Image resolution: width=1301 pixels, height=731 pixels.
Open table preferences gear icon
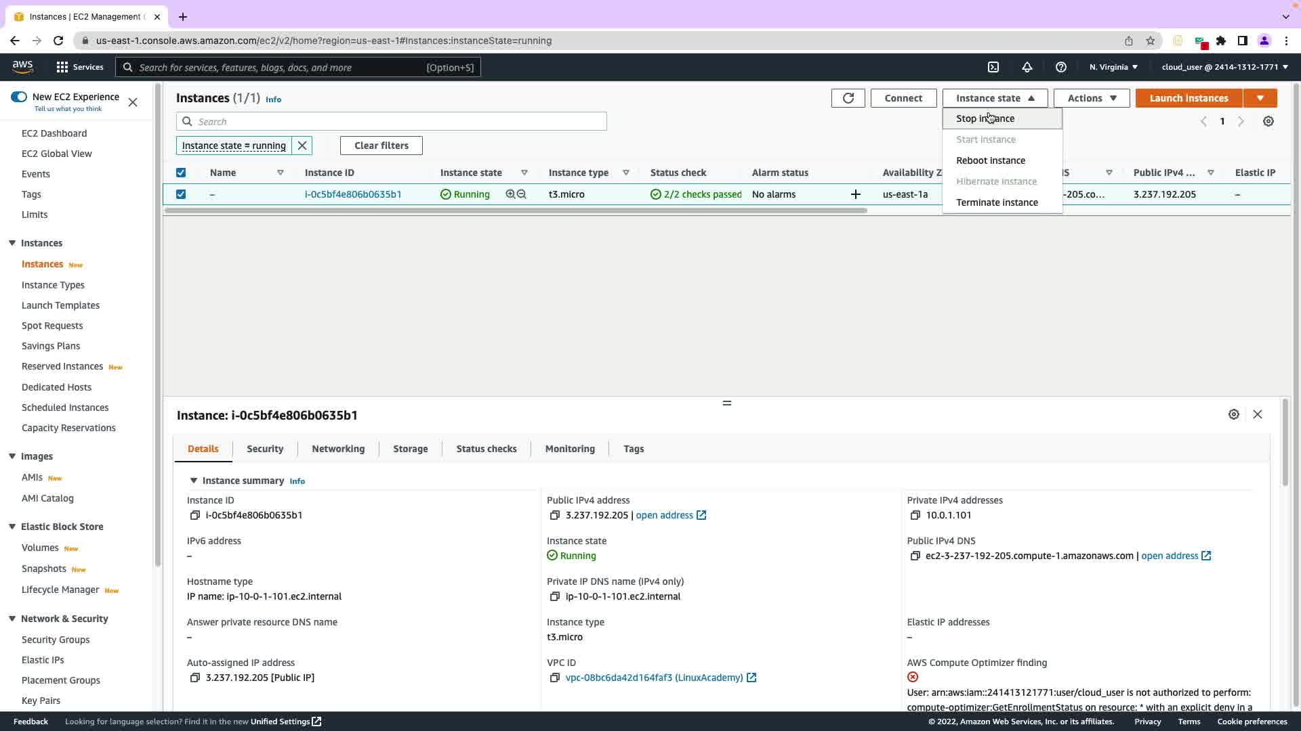(x=1268, y=121)
